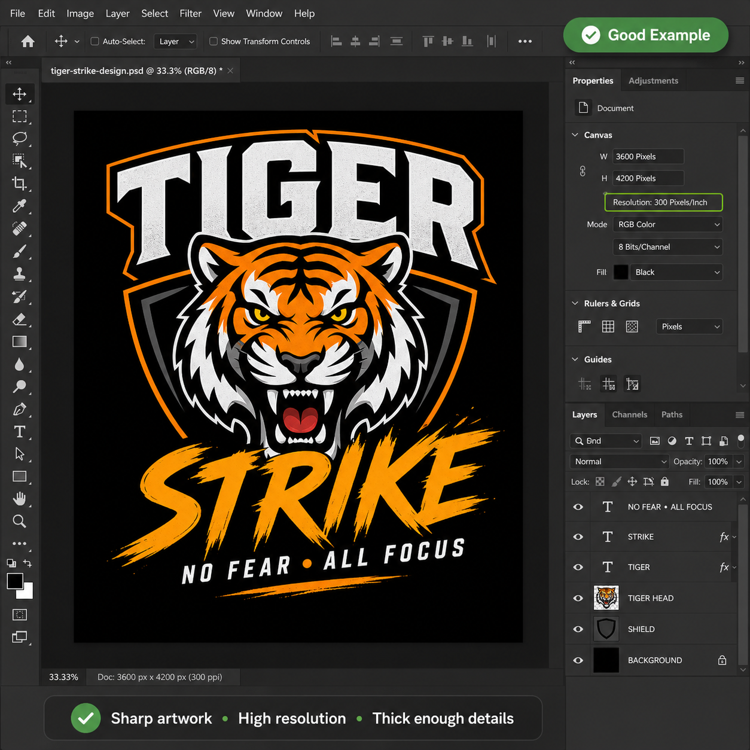
Task: Activate the Eraser tool
Action: tap(19, 319)
